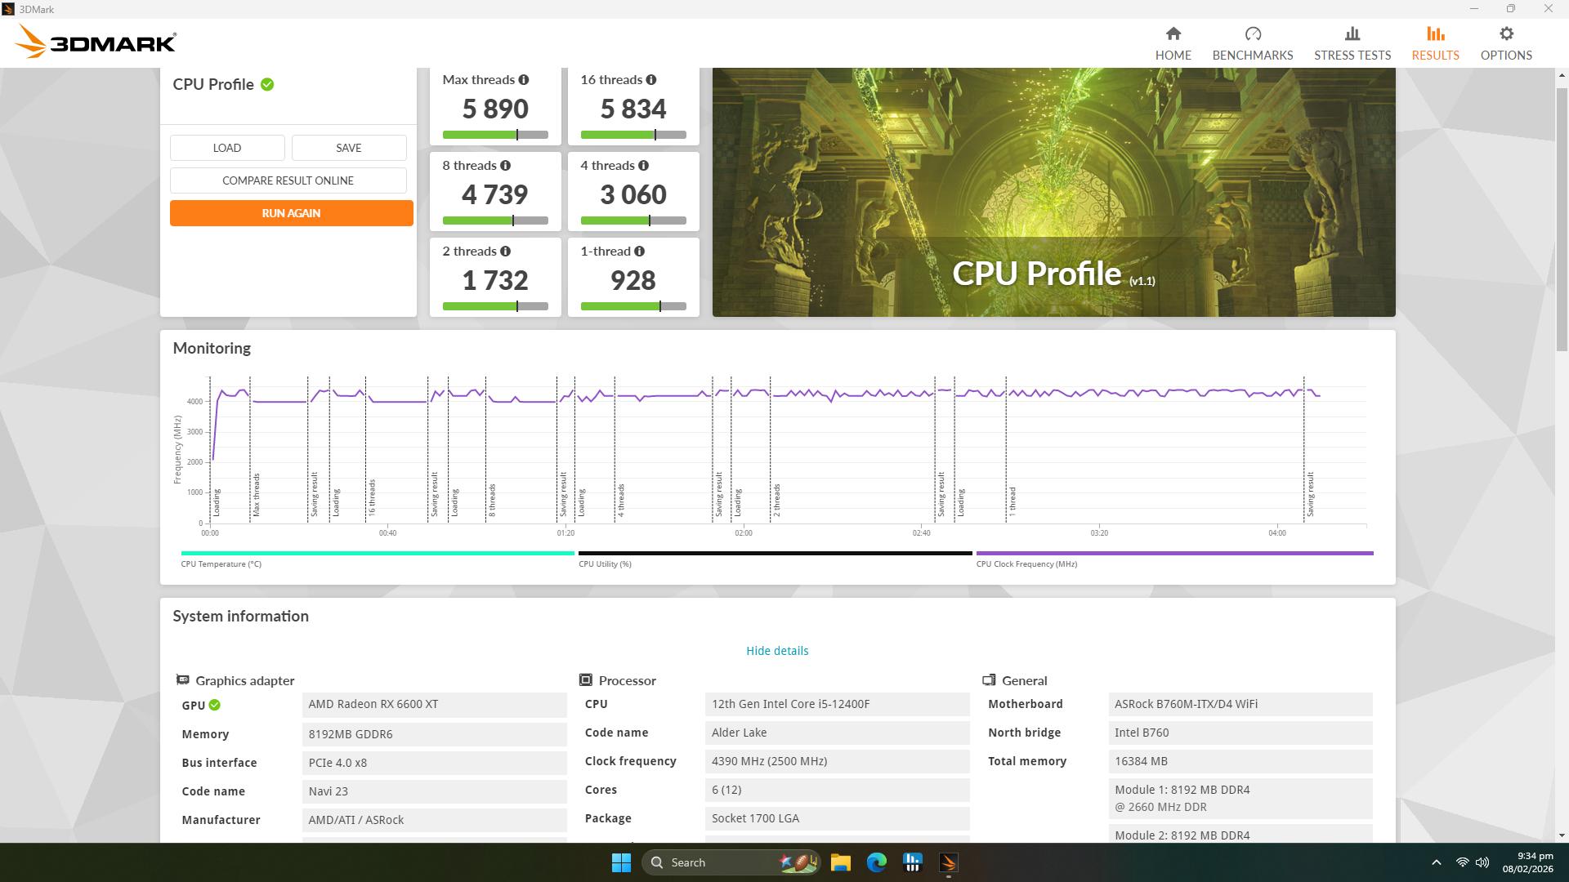Go to the Benchmarks gauge icon
Screen dimensions: 1569x882
(x=1253, y=33)
